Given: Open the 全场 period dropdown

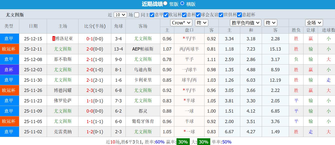Looking at the screenshot, I should [x=314, y=23].
